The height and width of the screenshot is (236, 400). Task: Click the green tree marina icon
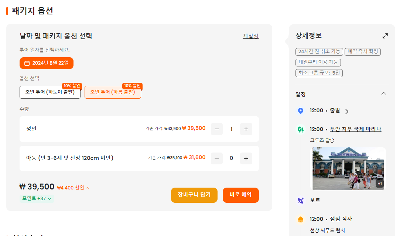[301, 129]
